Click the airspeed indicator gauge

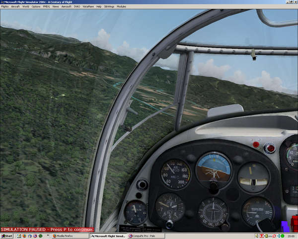click(175, 174)
